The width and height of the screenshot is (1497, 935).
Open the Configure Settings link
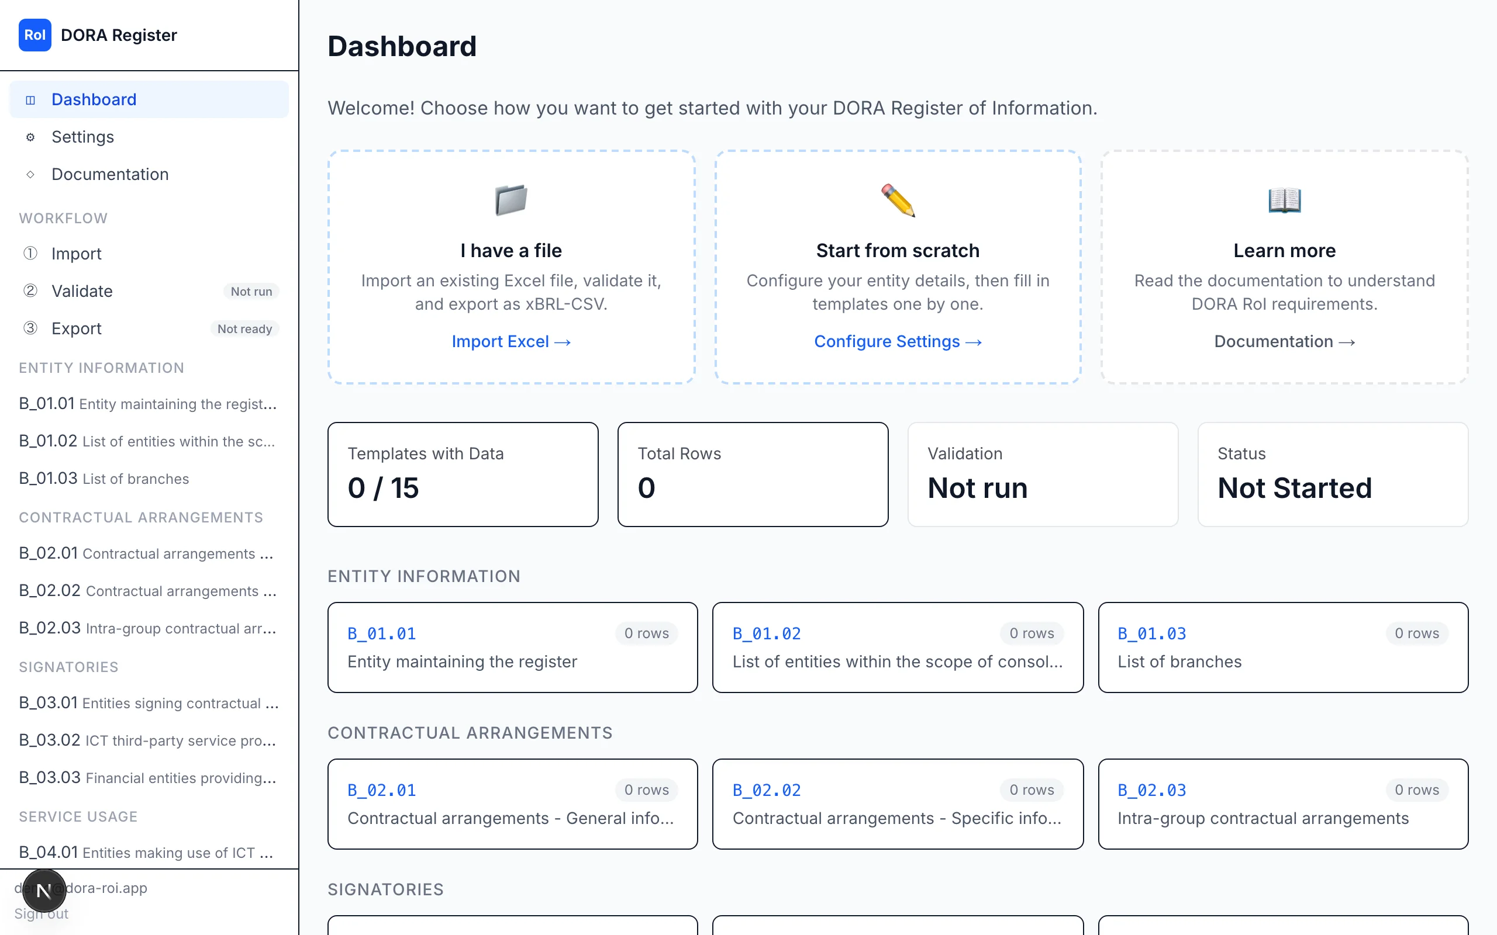(897, 341)
